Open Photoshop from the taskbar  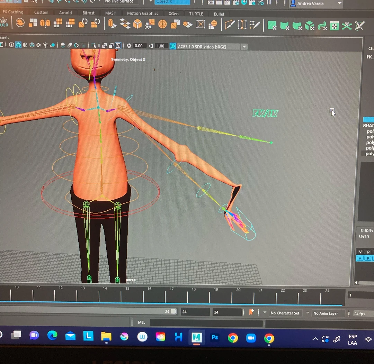point(215,337)
